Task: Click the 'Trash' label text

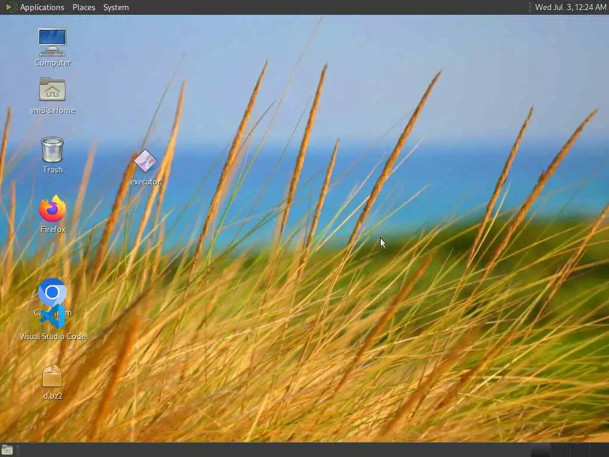Action: pos(53,170)
